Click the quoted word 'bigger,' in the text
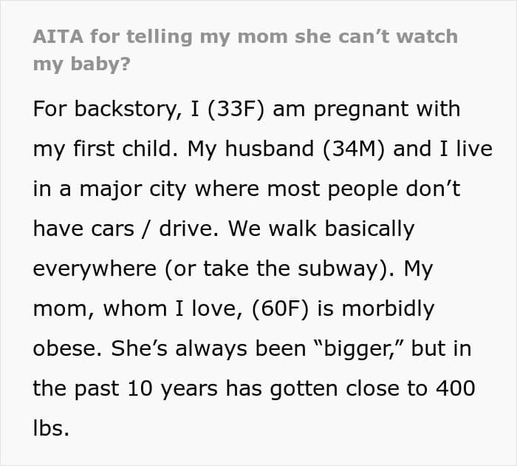 (x=364, y=348)
